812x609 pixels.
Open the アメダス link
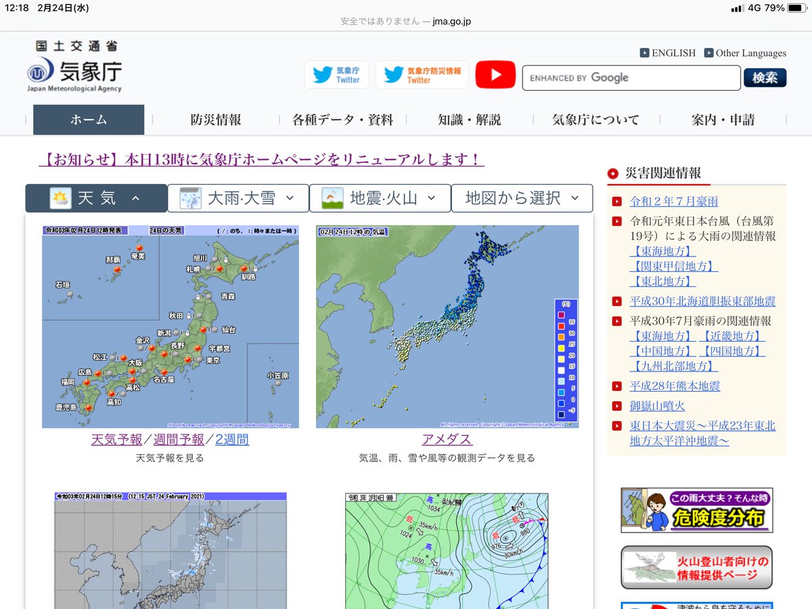pos(447,440)
